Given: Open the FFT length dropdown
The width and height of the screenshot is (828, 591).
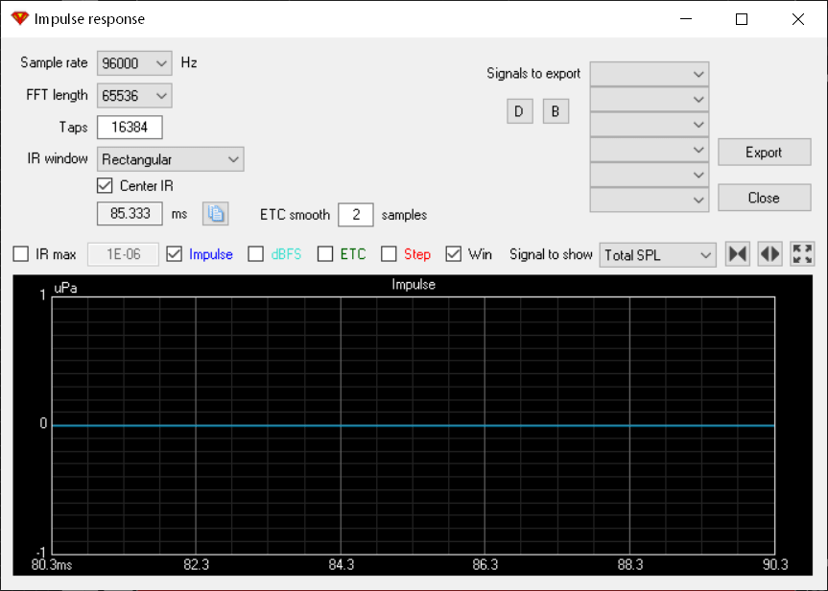Looking at the screenshot, I should [134, 96].
